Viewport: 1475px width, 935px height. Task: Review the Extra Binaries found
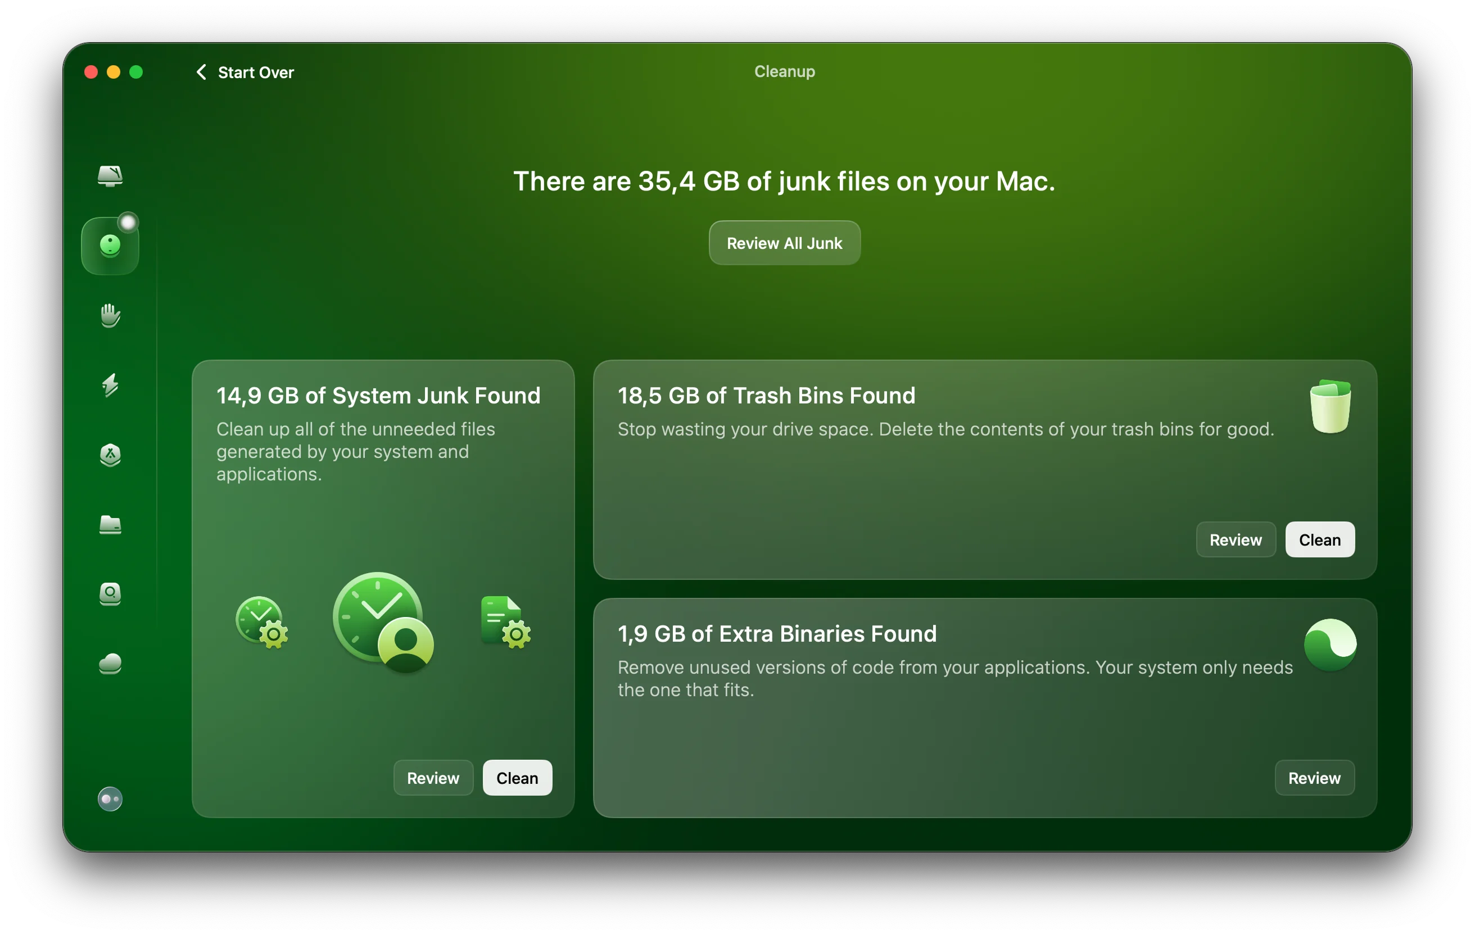coord(1314,778)
